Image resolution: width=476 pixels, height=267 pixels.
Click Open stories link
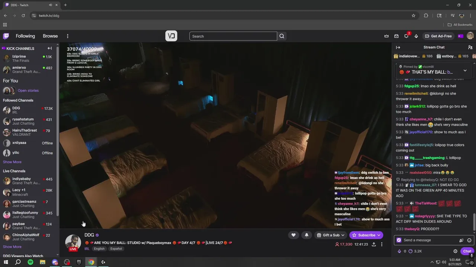tap(28, 90)
